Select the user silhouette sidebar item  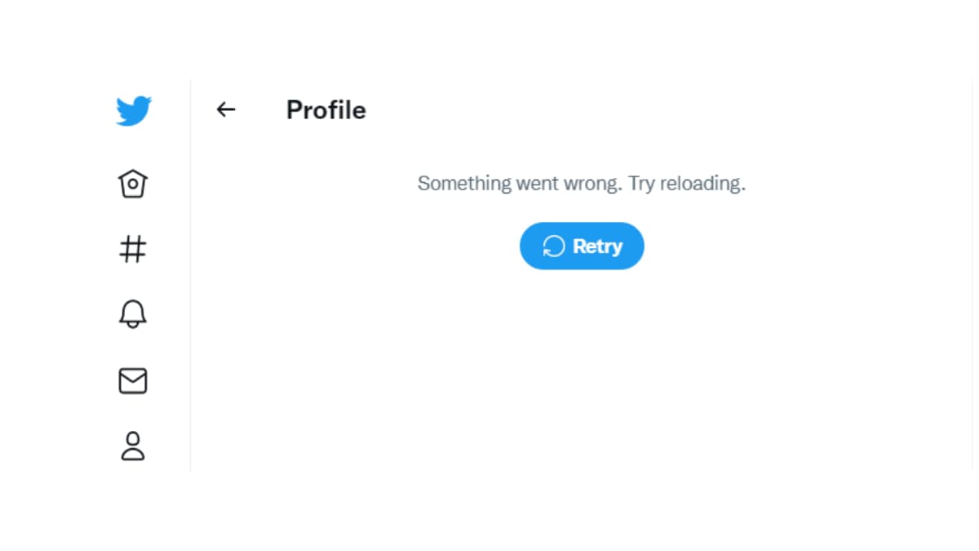133,446
